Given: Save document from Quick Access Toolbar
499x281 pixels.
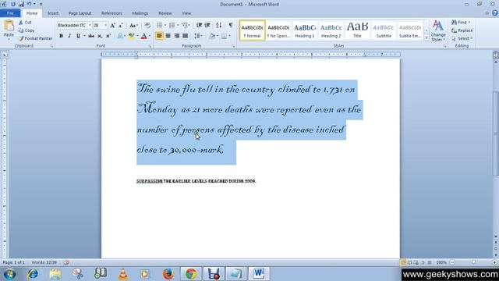Looking at the screenshot, I should coord(21,4).
